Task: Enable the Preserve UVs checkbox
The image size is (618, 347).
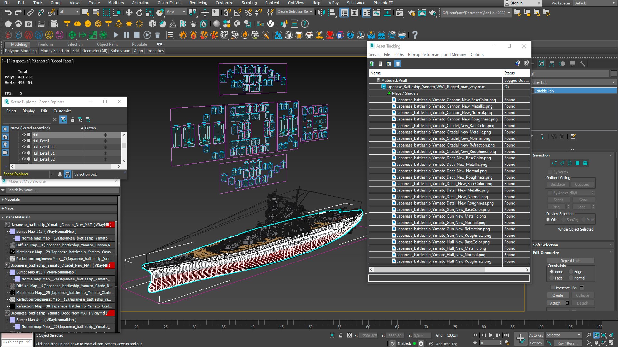Action: [553, 288]
